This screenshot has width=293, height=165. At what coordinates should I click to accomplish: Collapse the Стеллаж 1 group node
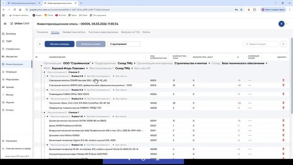coord(44,113)
